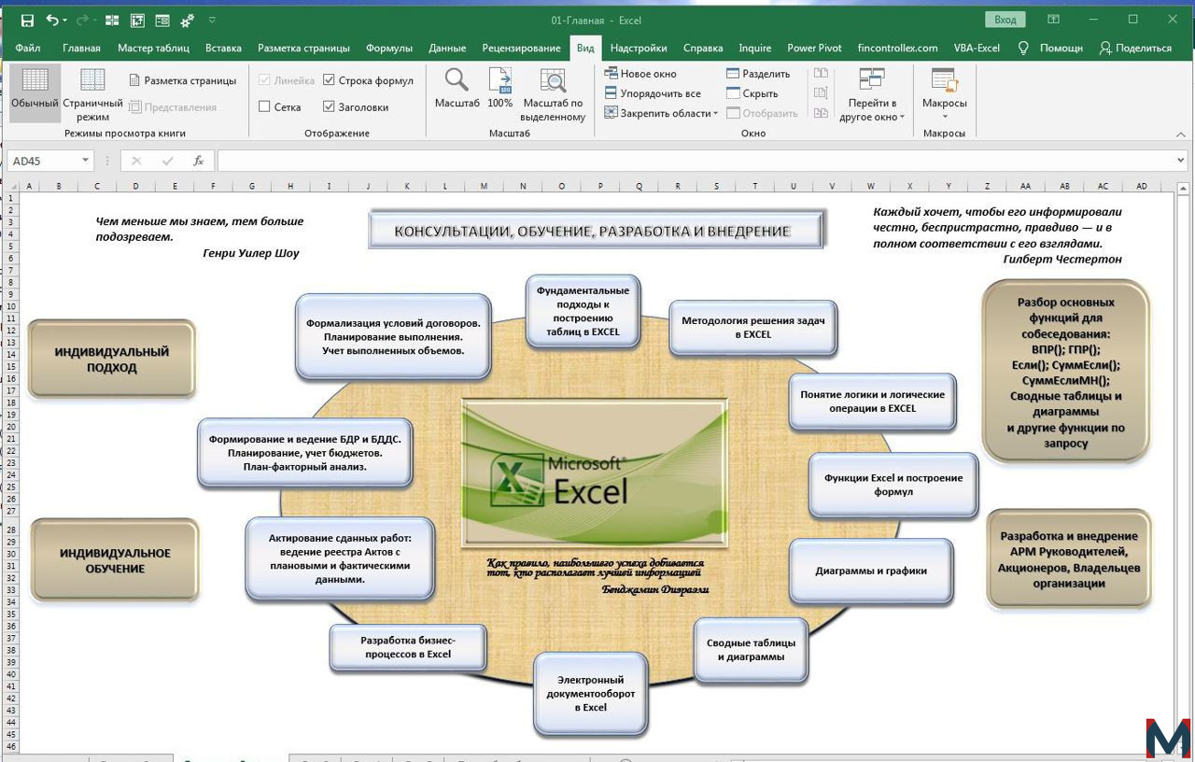Expand the formula bar with chevron

click(x=1181, y=161)
